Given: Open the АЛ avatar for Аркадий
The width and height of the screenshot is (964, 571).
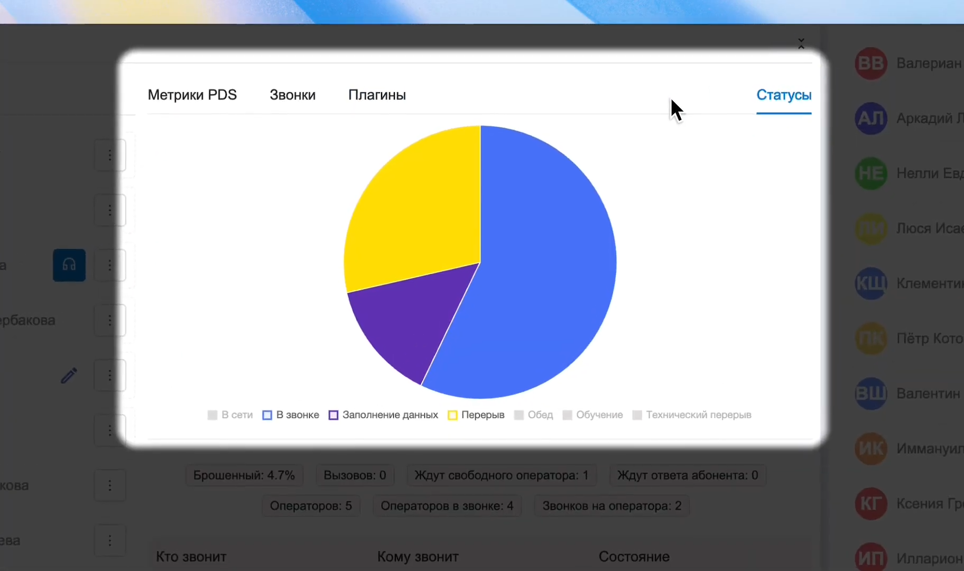Looking at the screenshot, I should [x=871, y=118].
